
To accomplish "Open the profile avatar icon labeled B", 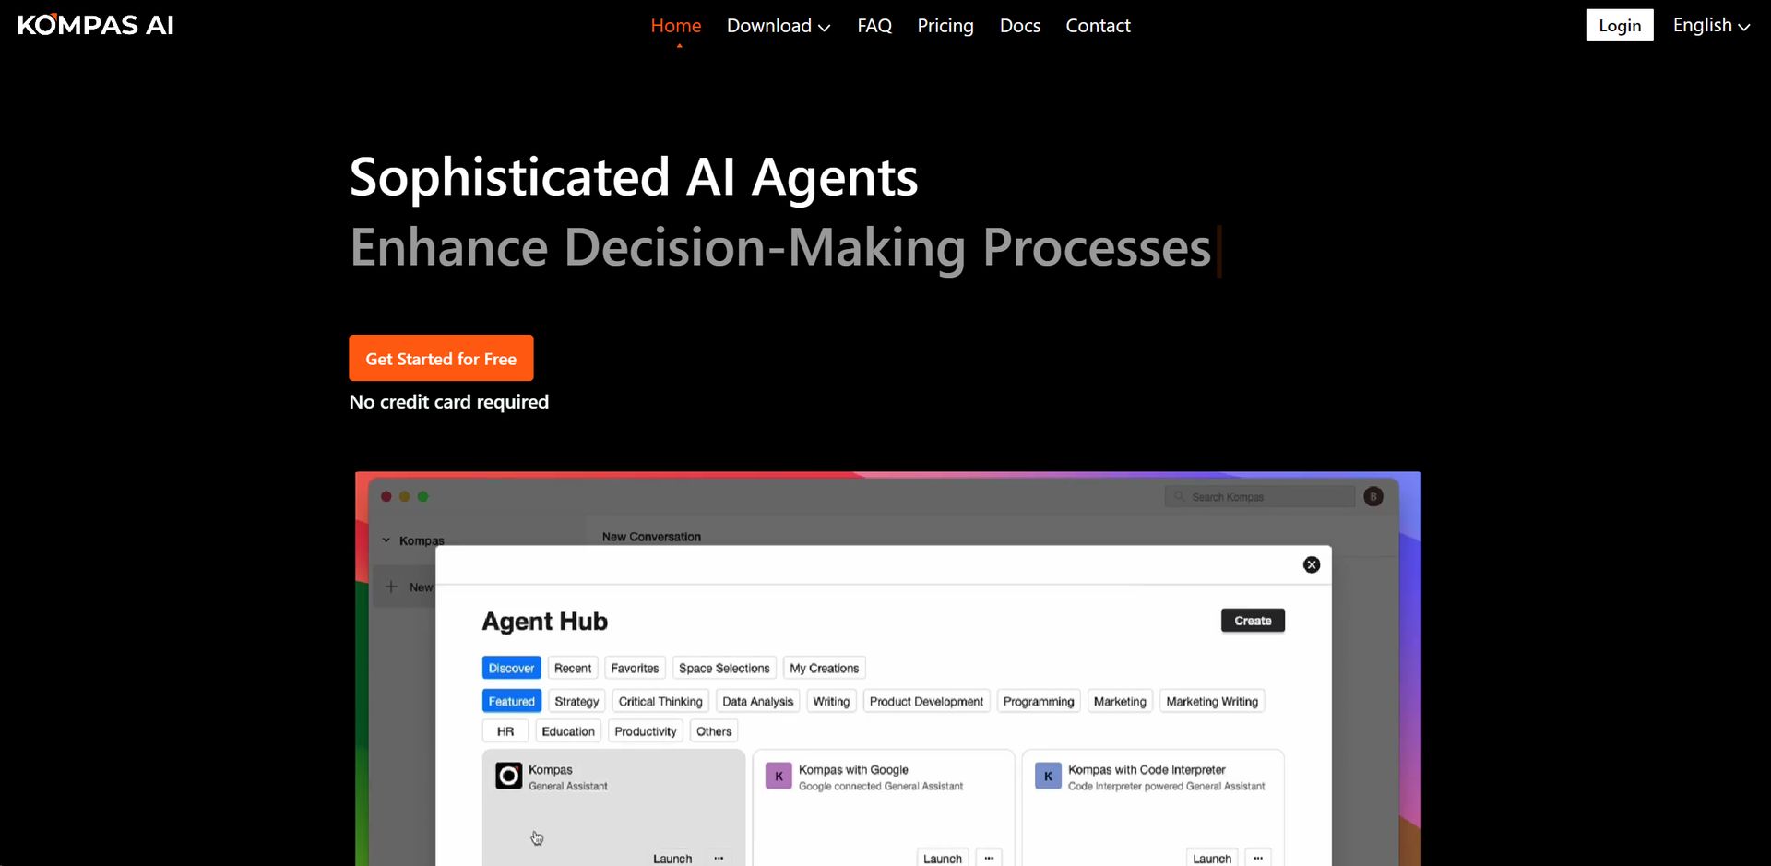I will 1373,496.
